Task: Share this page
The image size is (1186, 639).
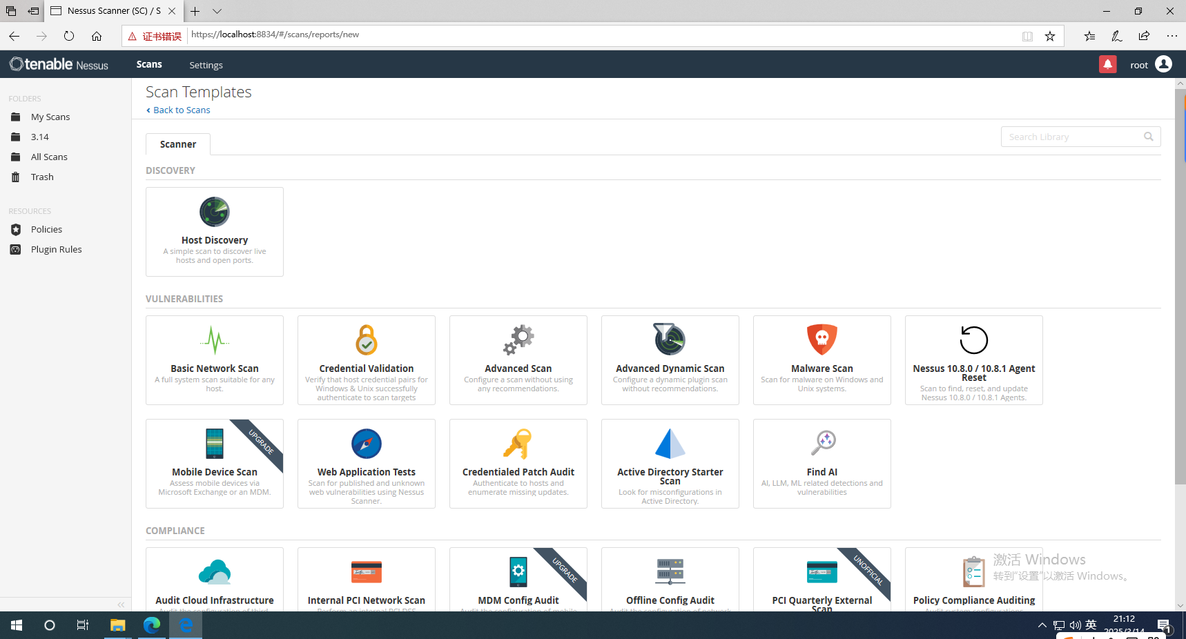Action: 1145,36
